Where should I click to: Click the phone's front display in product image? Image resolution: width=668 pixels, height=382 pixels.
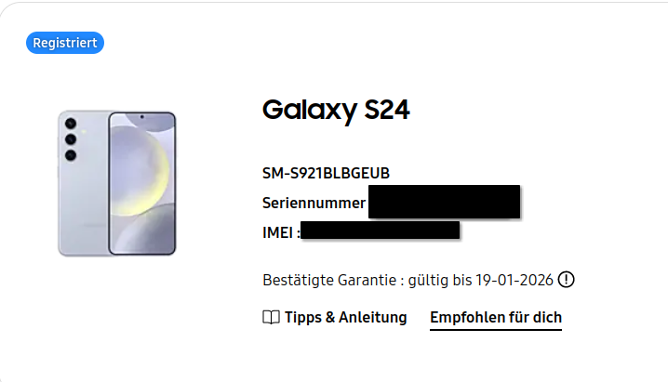141,183
